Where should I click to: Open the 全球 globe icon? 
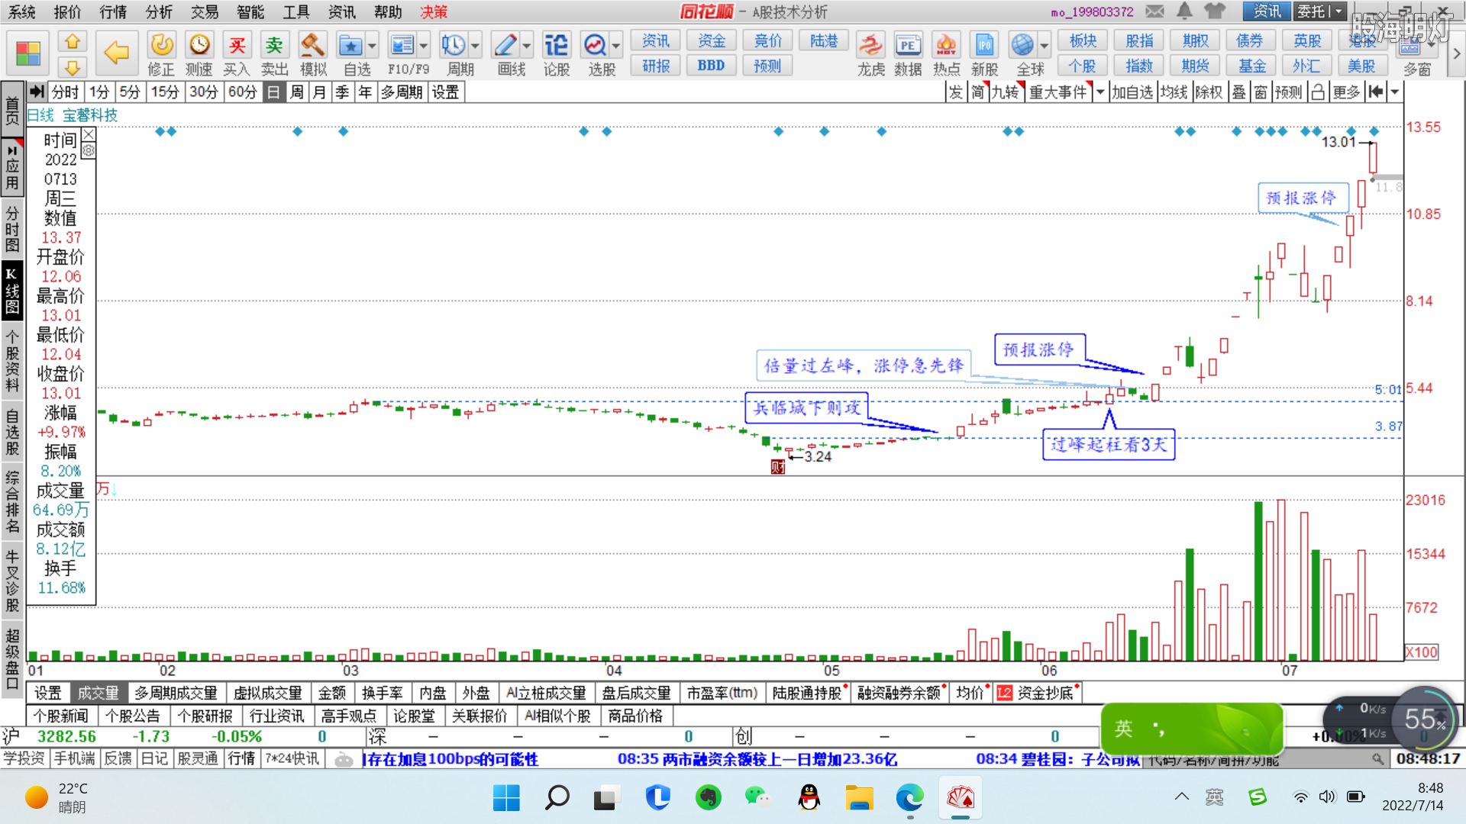1022,46
